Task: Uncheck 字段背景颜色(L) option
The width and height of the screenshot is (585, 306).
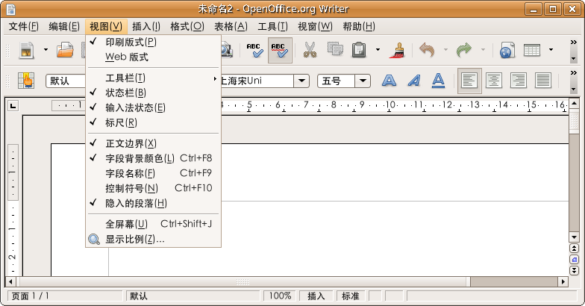Action: click(x=154, y=158)
